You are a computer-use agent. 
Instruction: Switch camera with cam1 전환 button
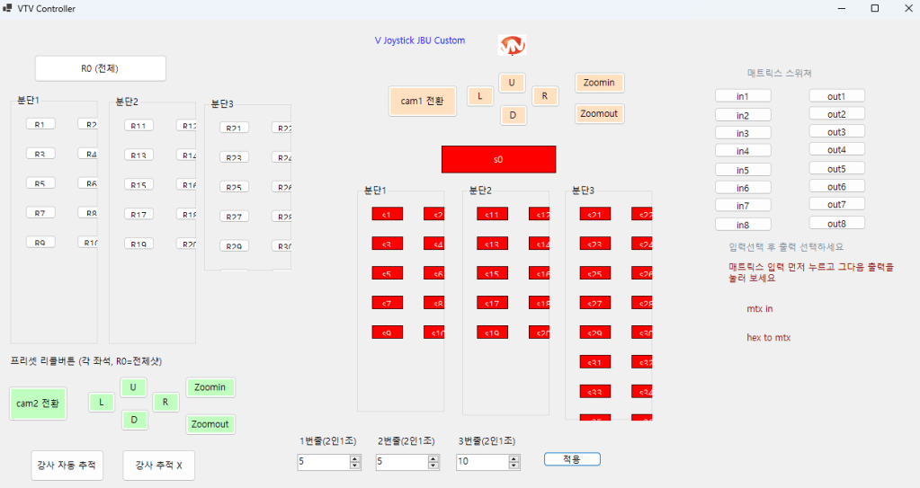click(x=423, y=102)
